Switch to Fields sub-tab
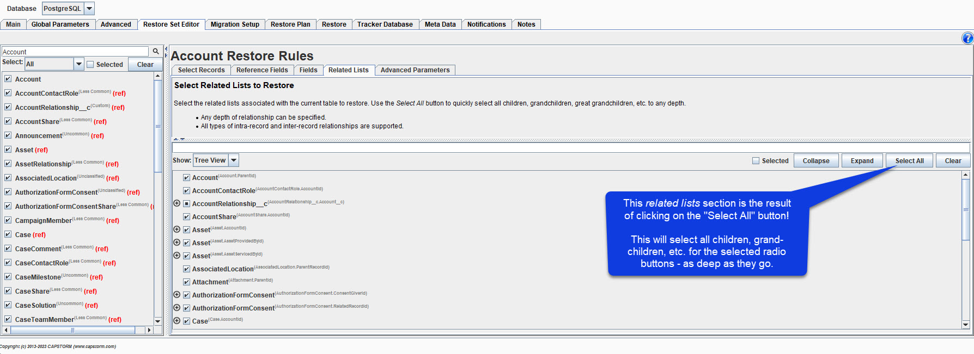974x354 pixels. click(308, 70)
